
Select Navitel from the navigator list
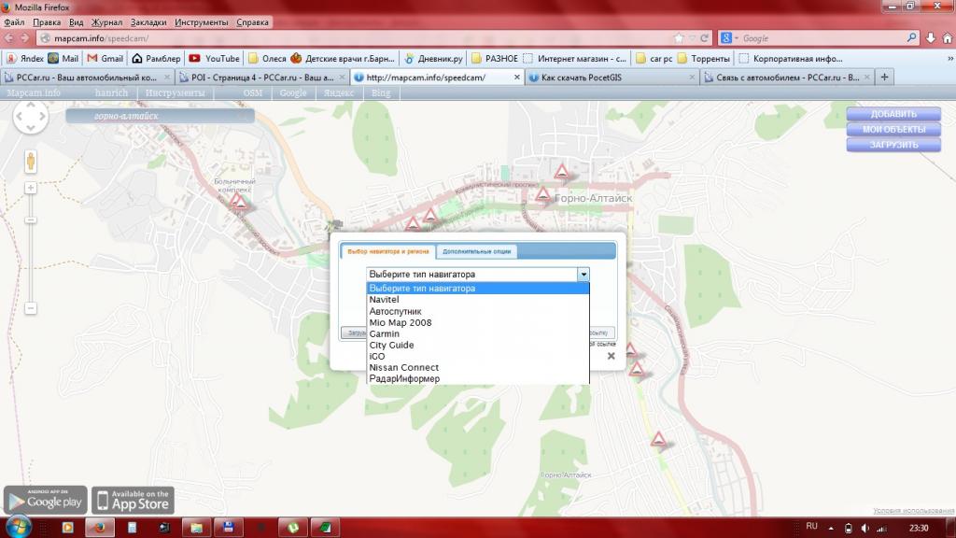point(384,300)
